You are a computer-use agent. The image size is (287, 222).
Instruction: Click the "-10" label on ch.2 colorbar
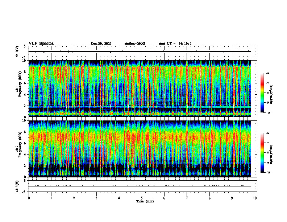point(268,173)
